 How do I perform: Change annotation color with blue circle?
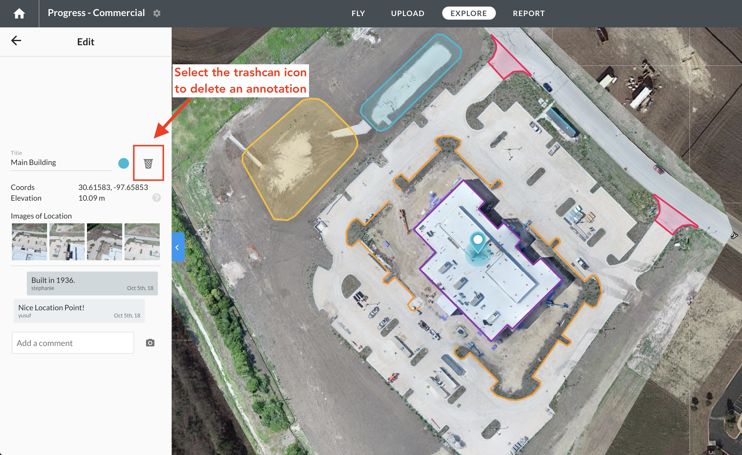[x=123, y=163]
